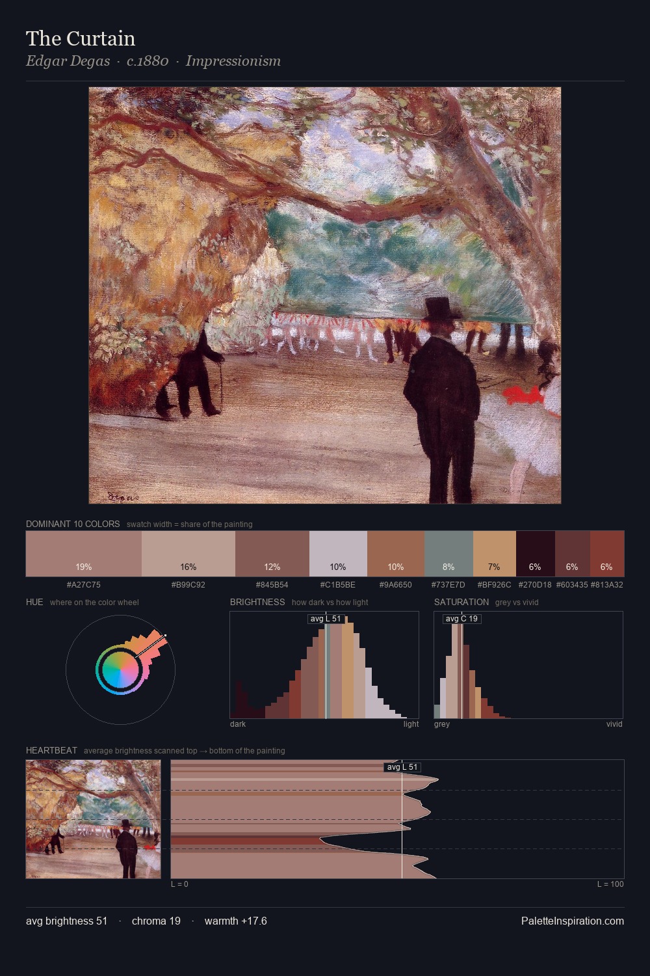Click the 'Impressionism' style label
Image resolution: width=650 pixels, height=976 pixels.
pos(233,61)
